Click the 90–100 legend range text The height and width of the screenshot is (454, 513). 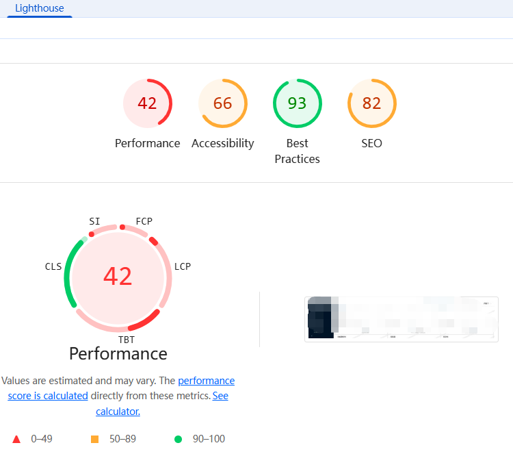[x=209, y=439]
